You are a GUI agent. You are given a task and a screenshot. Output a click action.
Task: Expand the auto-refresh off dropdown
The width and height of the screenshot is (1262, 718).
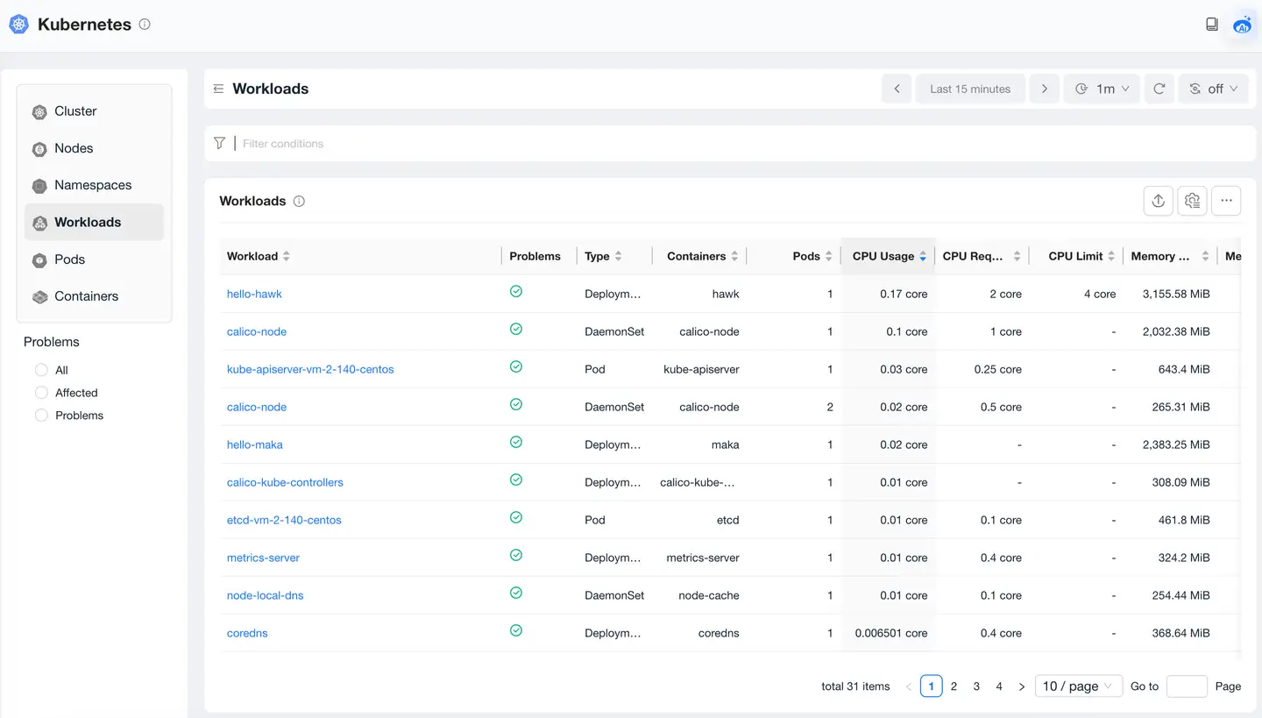(x=1213, y=89)
